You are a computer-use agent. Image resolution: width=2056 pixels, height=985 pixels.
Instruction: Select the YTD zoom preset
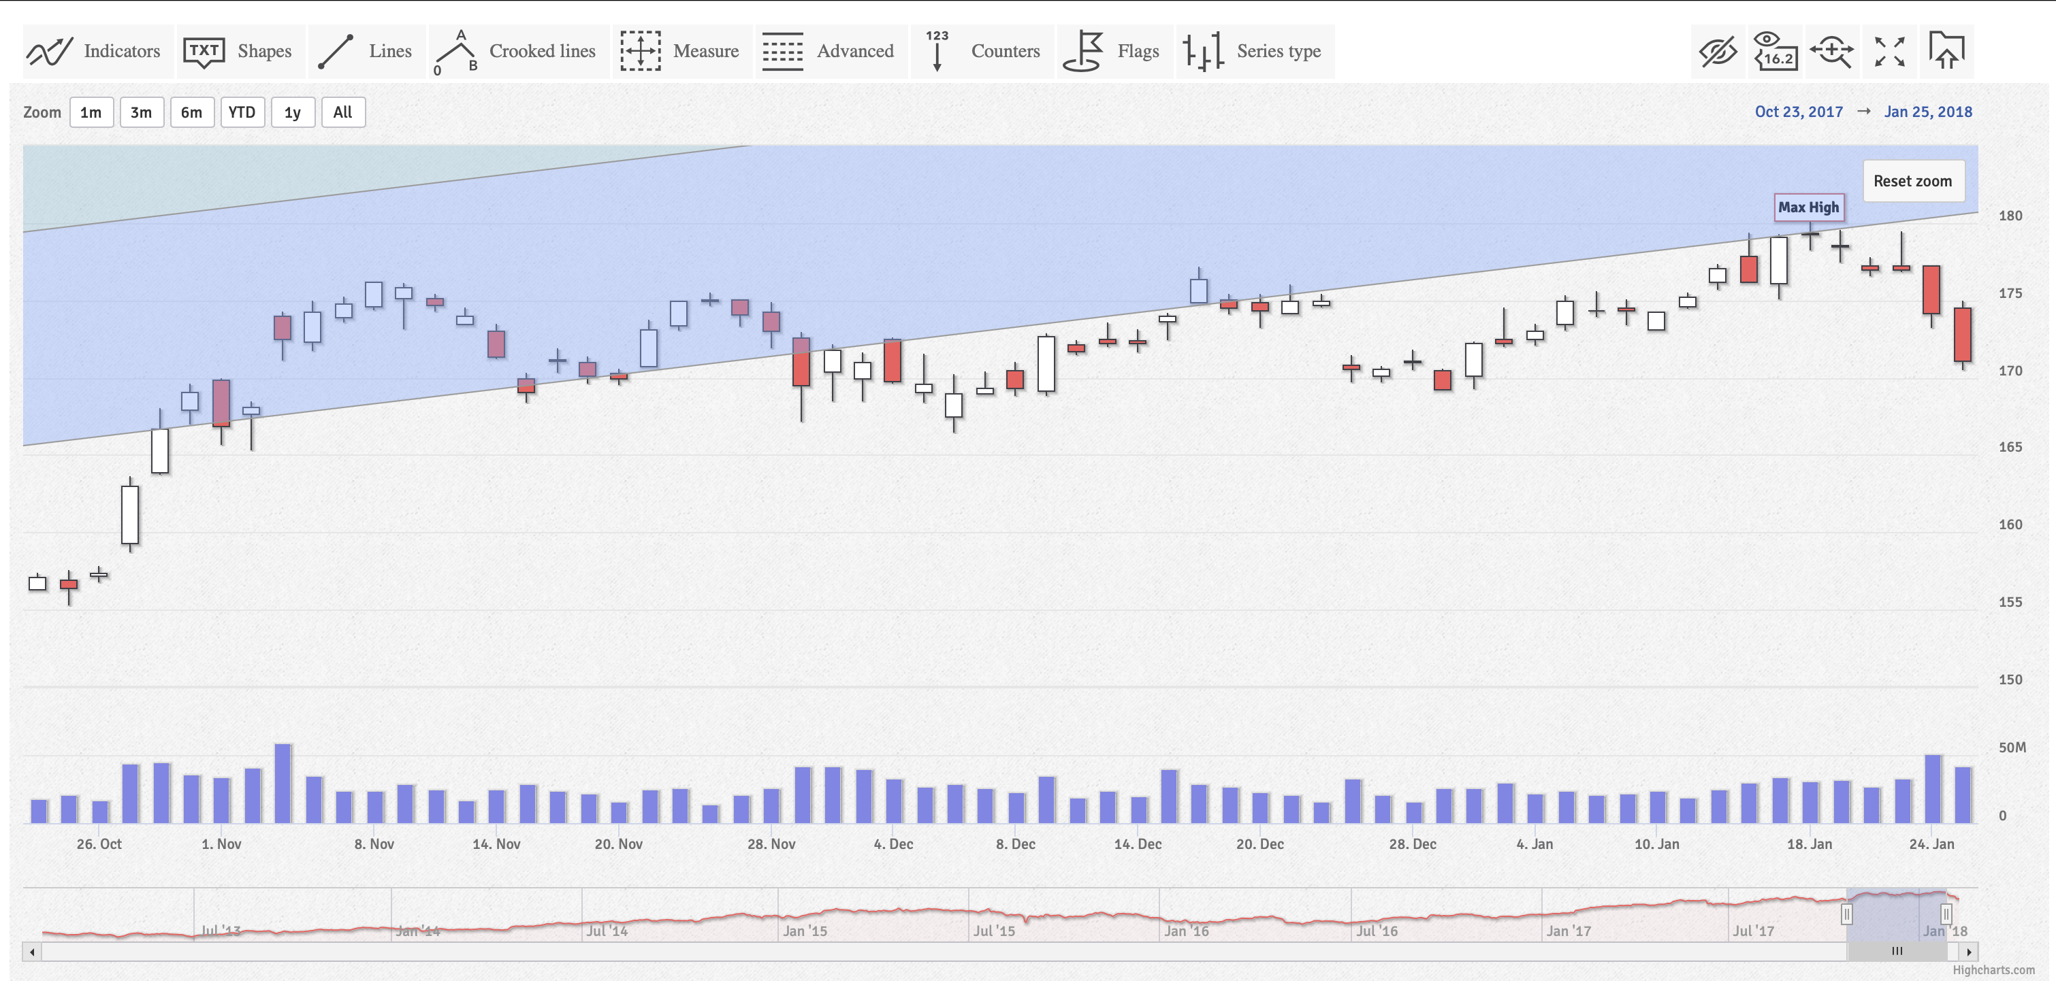(x=242, y=112)
